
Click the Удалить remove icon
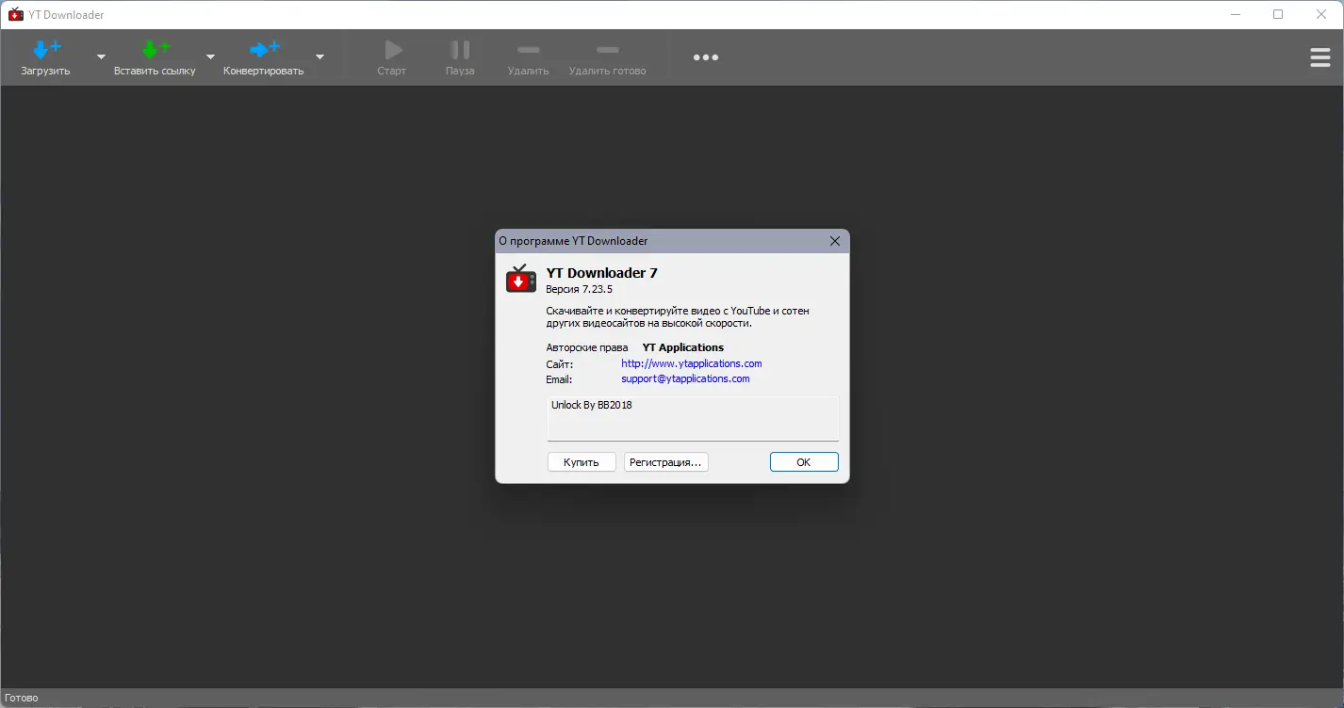(x=529, y=50)
